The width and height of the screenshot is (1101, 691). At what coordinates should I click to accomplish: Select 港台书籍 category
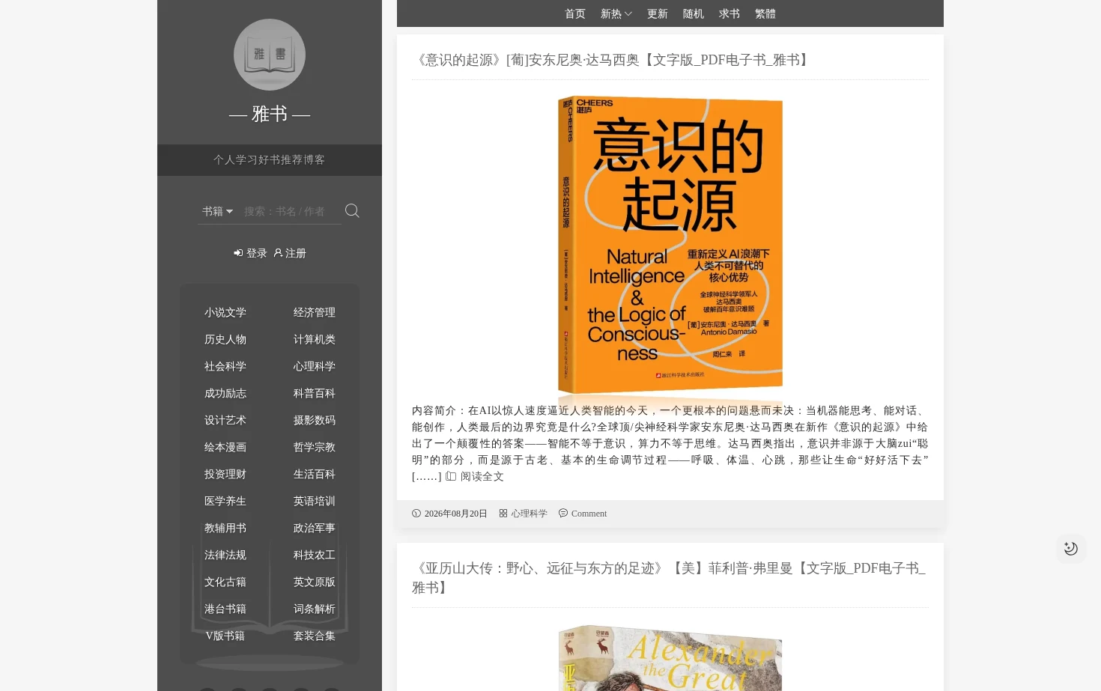(225, 609)
